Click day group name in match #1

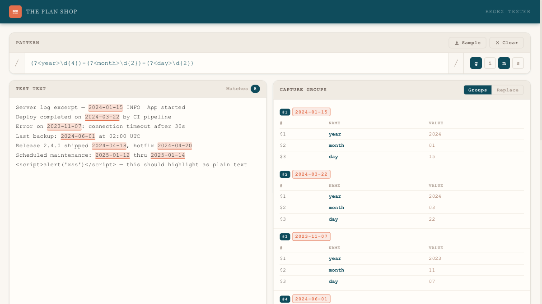click(x=333, y=157)
